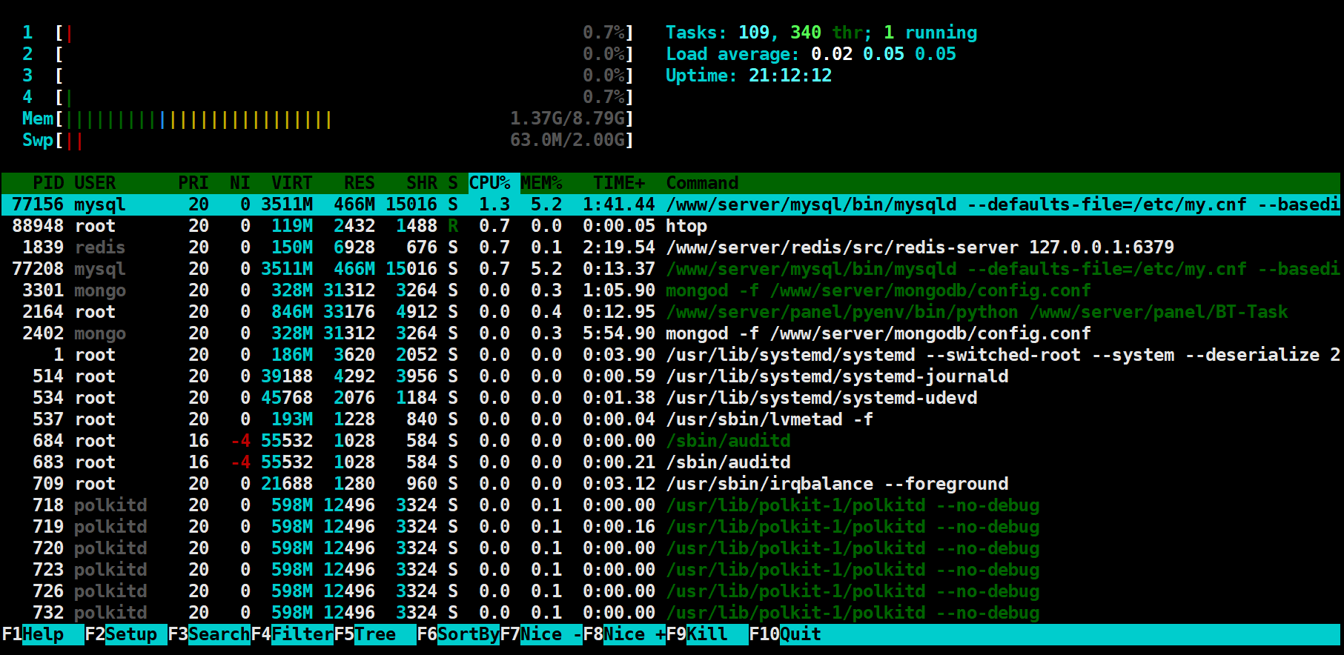1344x655 pixels.
Task: Click the SHR column header
Action: [422, 183]
